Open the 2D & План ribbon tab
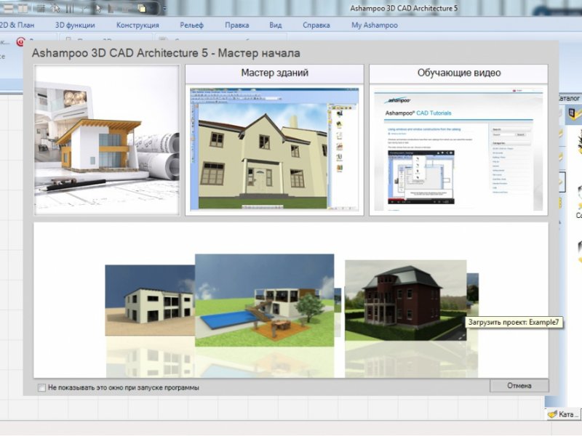This screenshot has width=582, height=436. (x=17, y=25)
